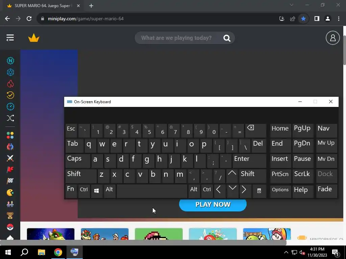Open Chrome side panel icon
Screen dimensions: 346x259
click(317, 19)
